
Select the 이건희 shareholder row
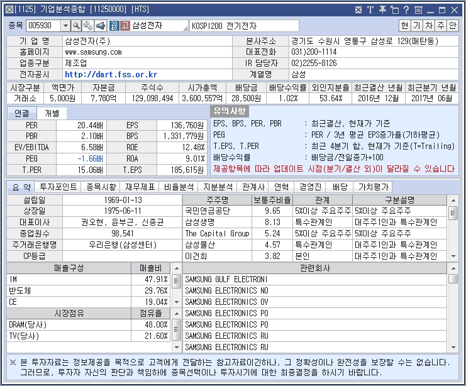click(x=314, y=256)
